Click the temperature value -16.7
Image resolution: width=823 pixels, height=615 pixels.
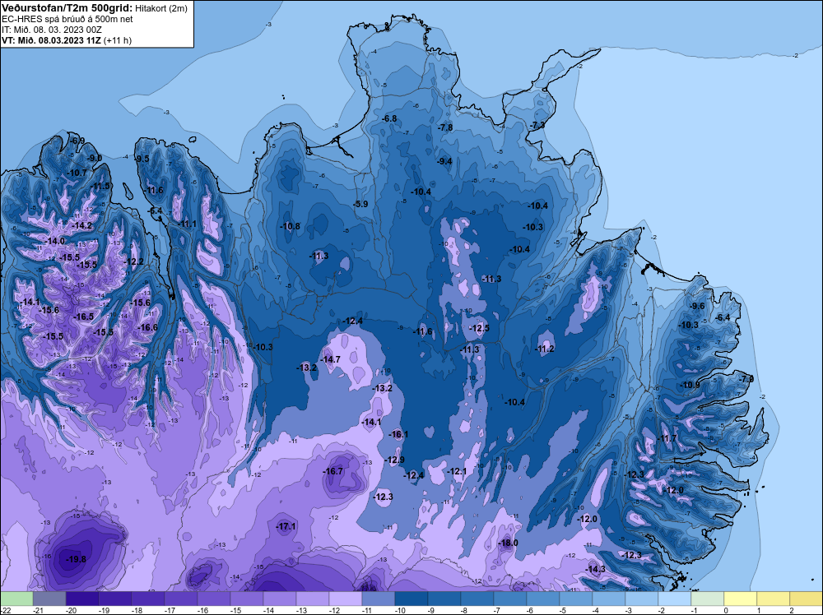pyautogui.click(x=333, y=471)
